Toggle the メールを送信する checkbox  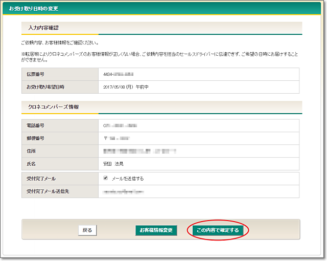click(106, 178)
